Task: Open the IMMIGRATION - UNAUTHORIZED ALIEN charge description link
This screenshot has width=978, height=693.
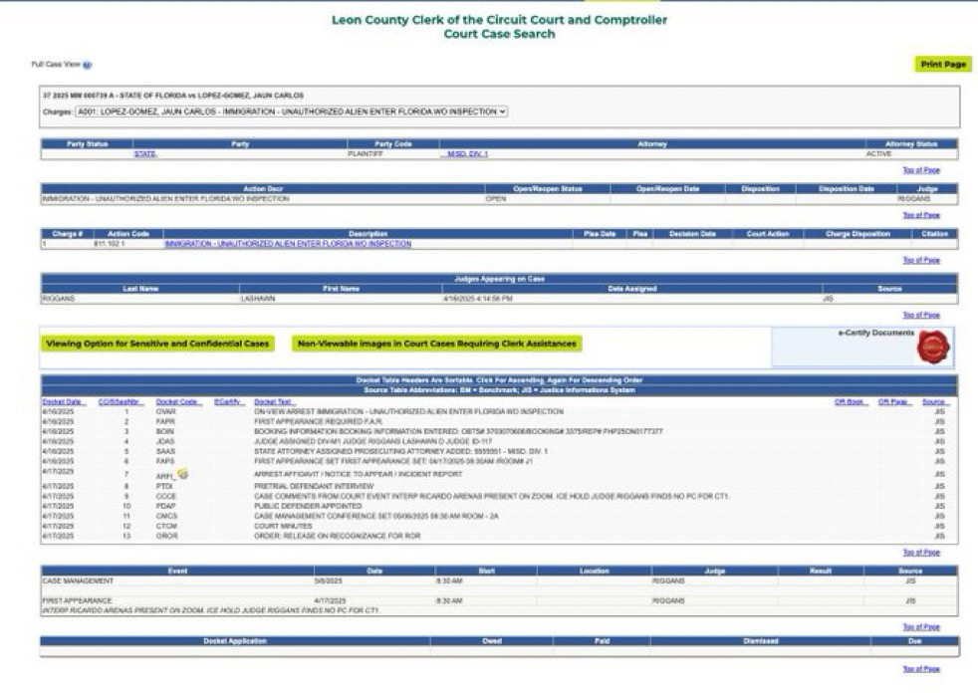Action: 288,243
